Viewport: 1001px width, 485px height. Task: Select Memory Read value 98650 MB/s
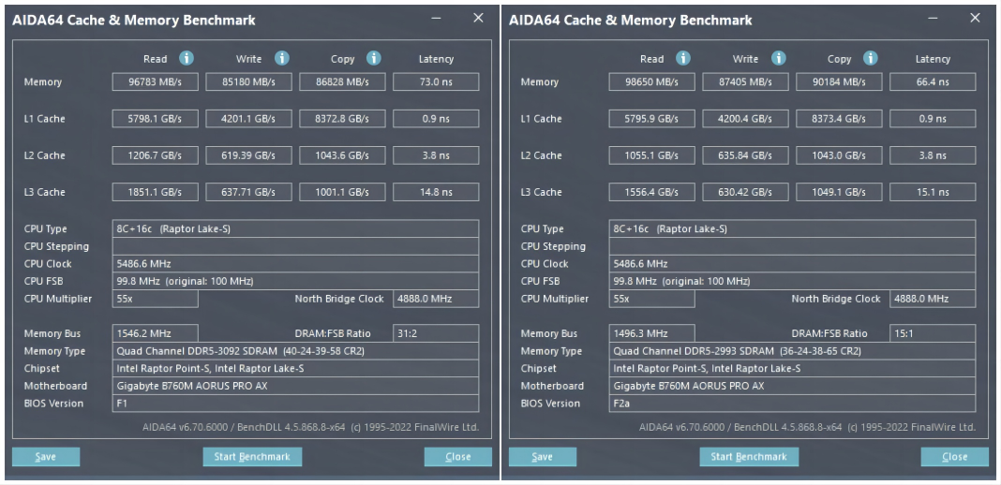click(651, 81)
